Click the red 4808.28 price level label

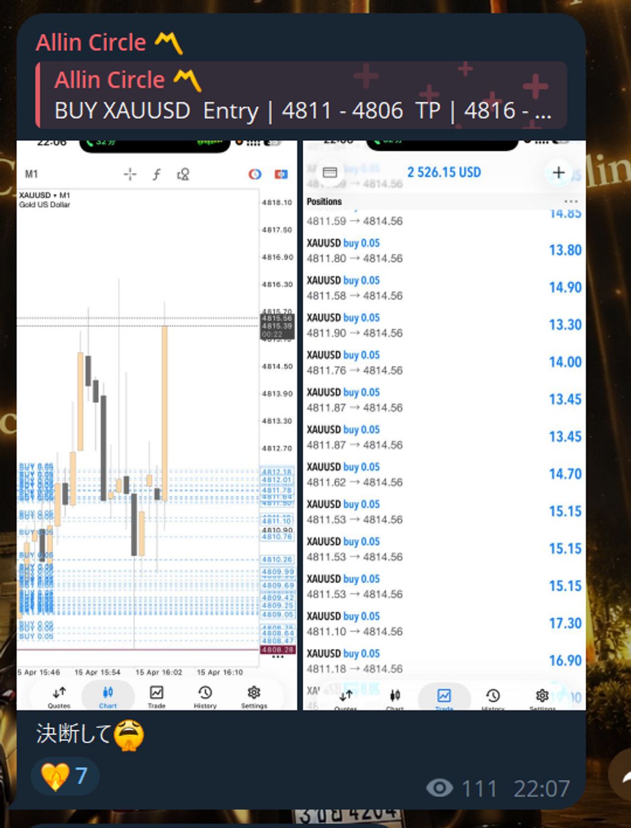tap(278, 650)
